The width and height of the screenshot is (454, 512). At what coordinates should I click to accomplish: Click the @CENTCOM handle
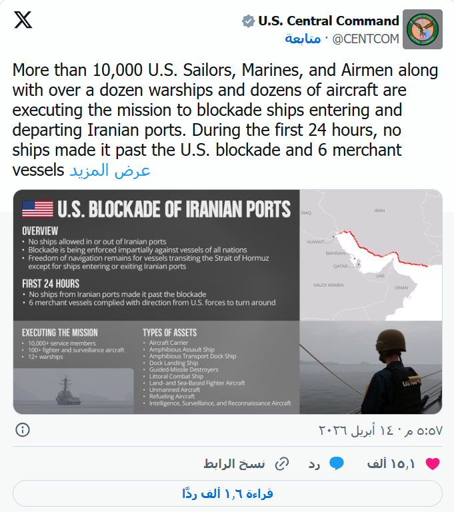pyautogui.click(x=366, y=39)
